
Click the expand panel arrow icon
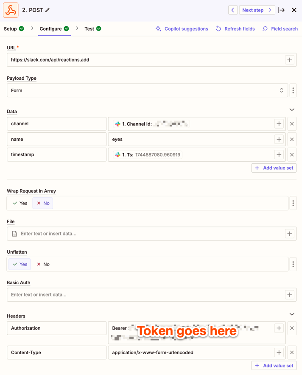(x=282, y=10)
